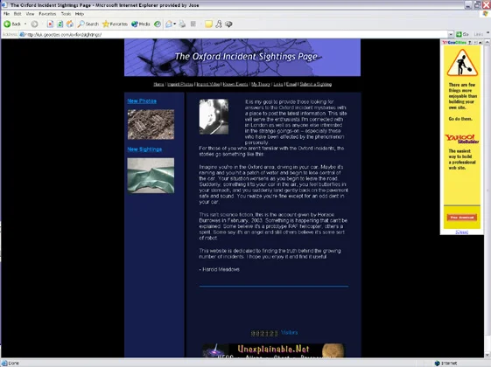
Task: Open the Edit menu
Action: point(18,14)
